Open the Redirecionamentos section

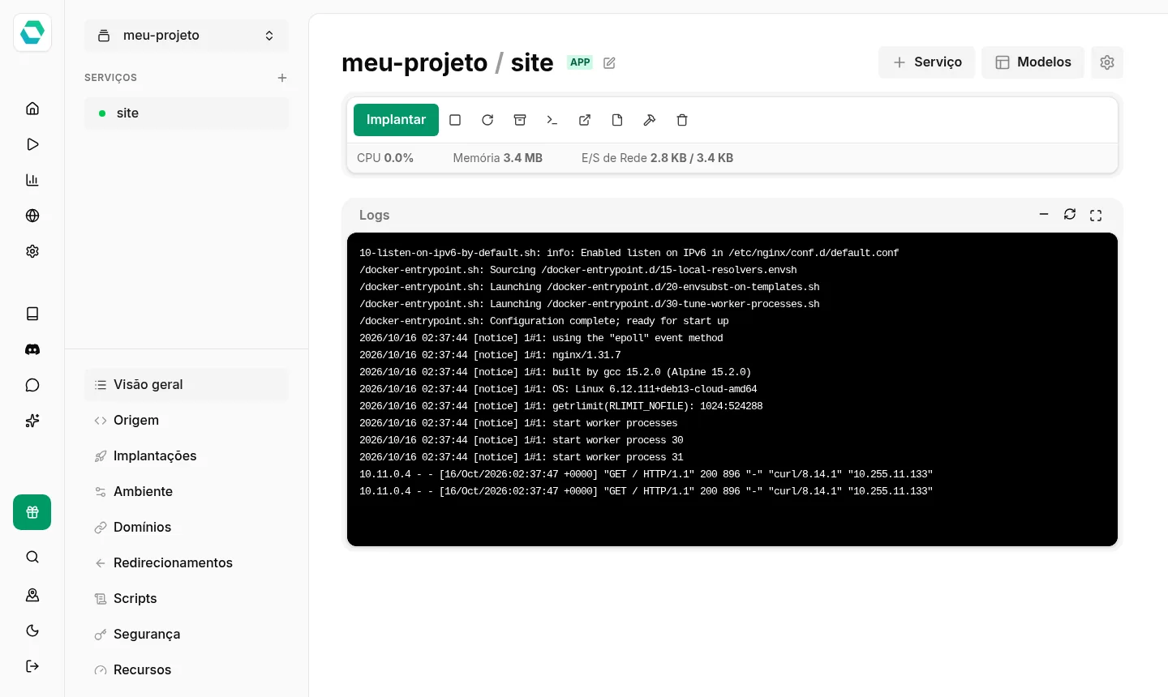[x=187, y=563]
